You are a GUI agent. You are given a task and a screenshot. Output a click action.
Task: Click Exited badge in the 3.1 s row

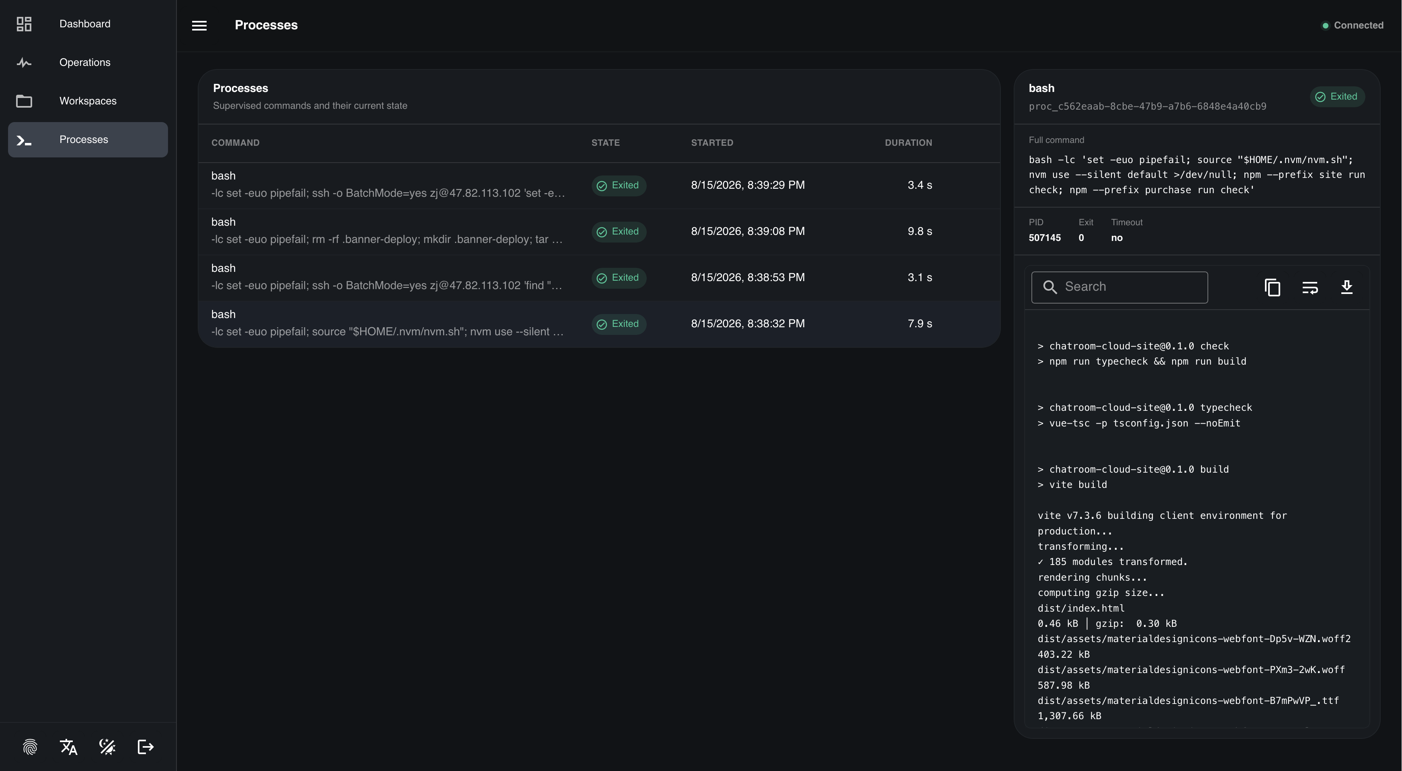(619, 278)
